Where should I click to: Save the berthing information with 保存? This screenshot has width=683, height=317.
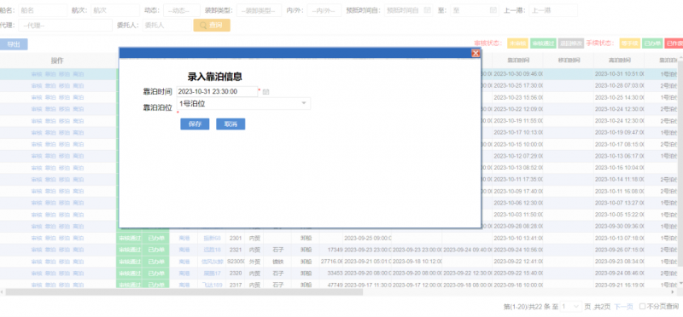tap(195, 124)
